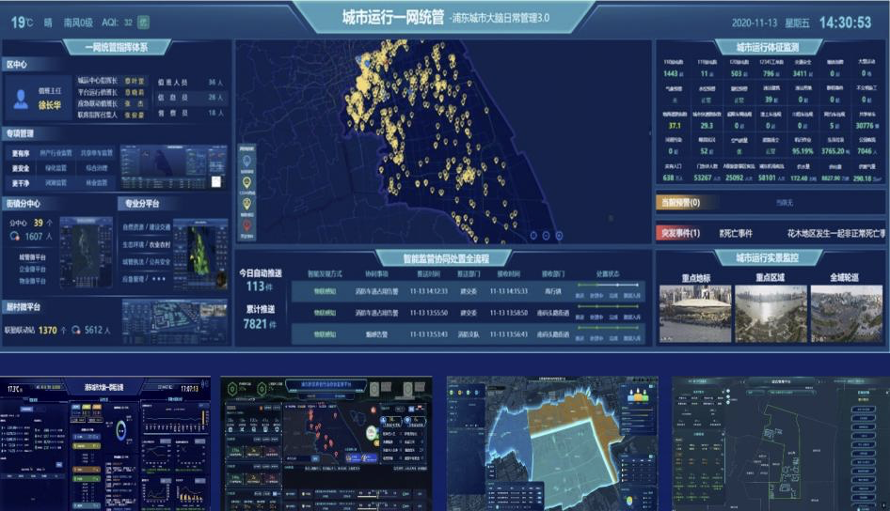Toggle the middle round map control

coord(546,235)
